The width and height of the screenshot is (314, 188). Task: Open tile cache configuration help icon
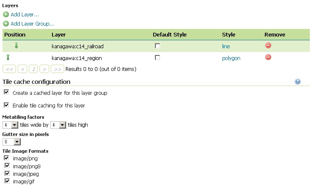click(298, 82)
